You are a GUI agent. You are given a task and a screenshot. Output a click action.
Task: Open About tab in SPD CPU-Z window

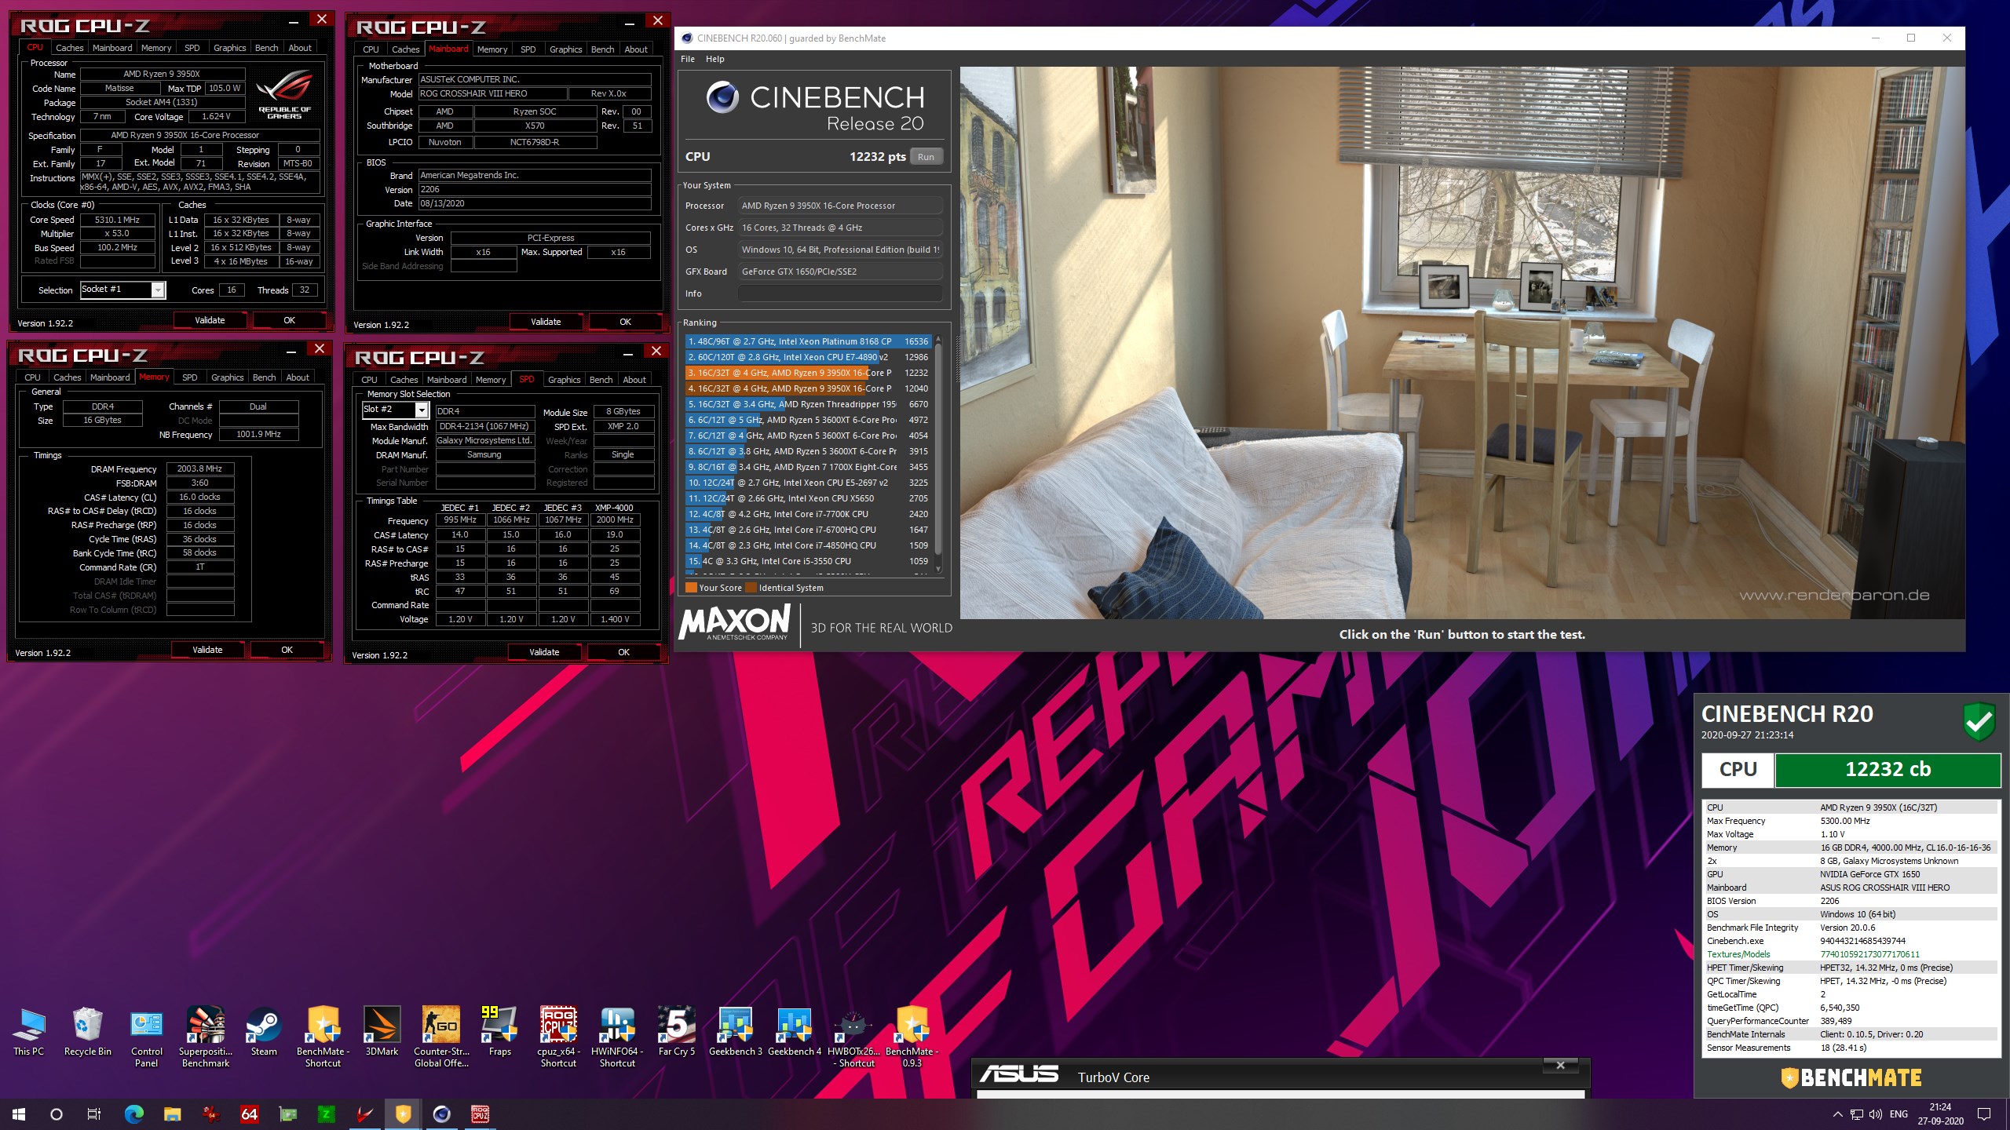click(634, 380)
